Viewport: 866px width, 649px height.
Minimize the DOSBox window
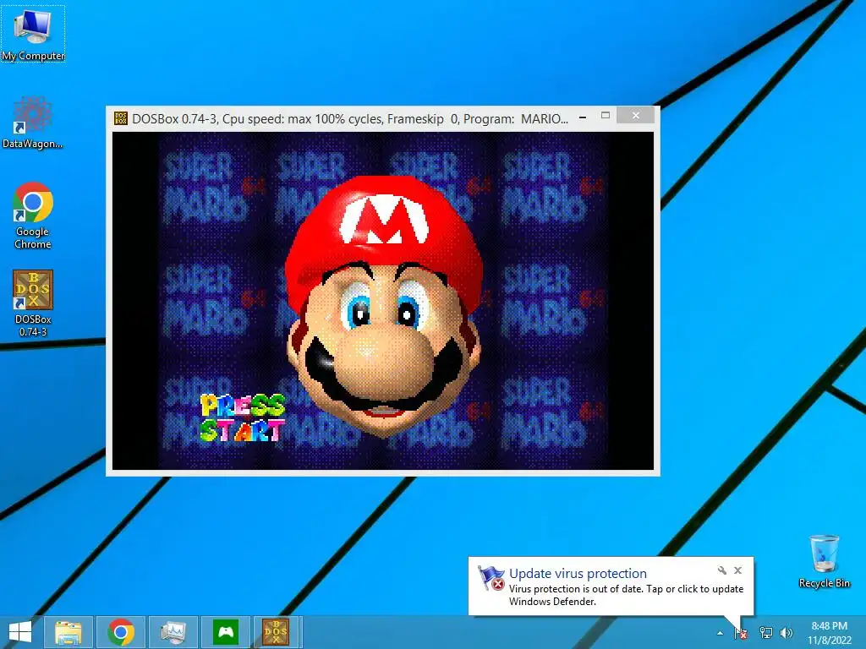click(x=583, y=117)
